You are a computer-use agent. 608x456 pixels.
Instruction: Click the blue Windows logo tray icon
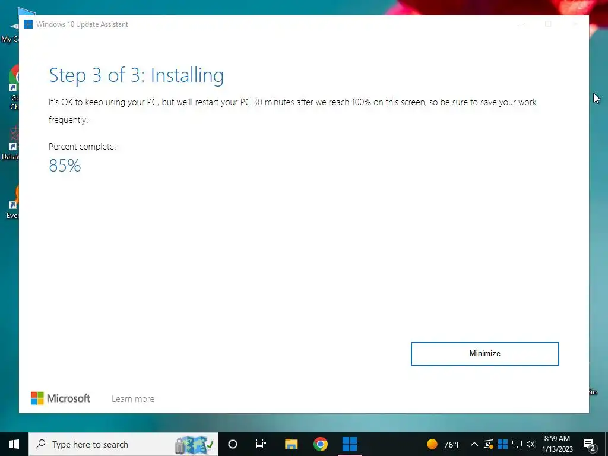[503, 444]
